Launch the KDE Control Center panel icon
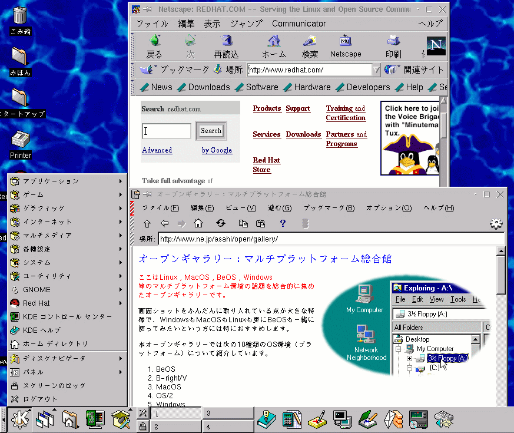 [95, 419]
